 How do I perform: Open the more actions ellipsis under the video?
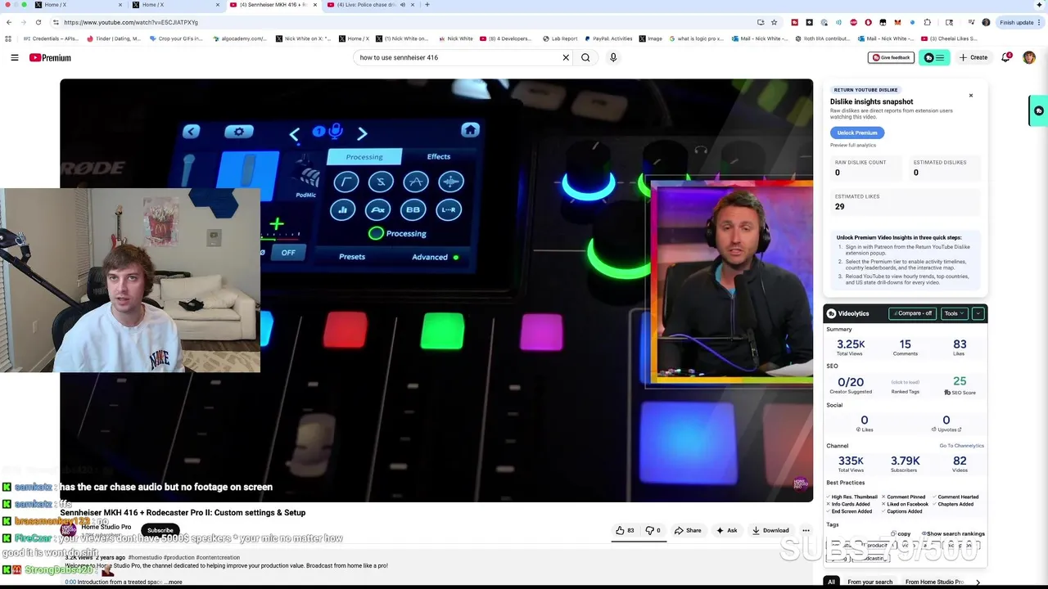coord(806,530)
